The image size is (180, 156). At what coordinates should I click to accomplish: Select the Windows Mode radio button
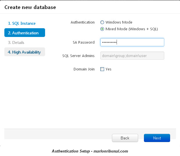pyautogui.click(x=102, y=22)
